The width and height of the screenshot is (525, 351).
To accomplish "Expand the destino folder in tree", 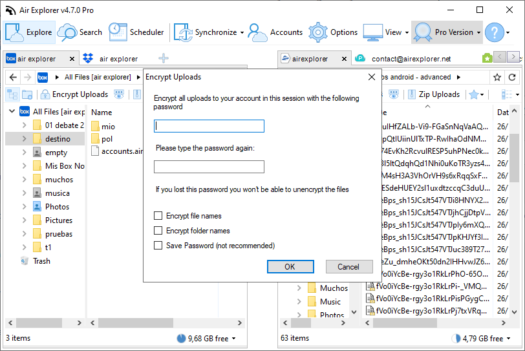I will point(24,138).
